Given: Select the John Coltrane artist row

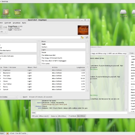Looking at the screenshot, I should [x=18, y=56].
